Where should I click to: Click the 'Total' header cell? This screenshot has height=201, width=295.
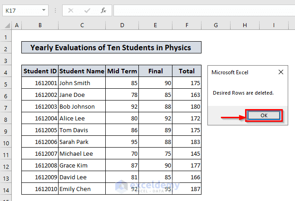click(x=187, y=71)
